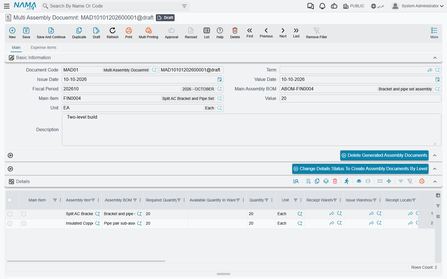
Task: Go to the First record
Action: click(250, 33)
